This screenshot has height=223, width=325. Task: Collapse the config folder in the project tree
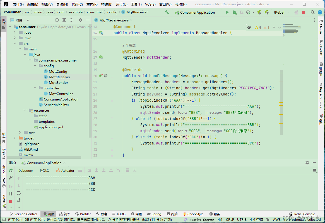[x=35, y=66]
